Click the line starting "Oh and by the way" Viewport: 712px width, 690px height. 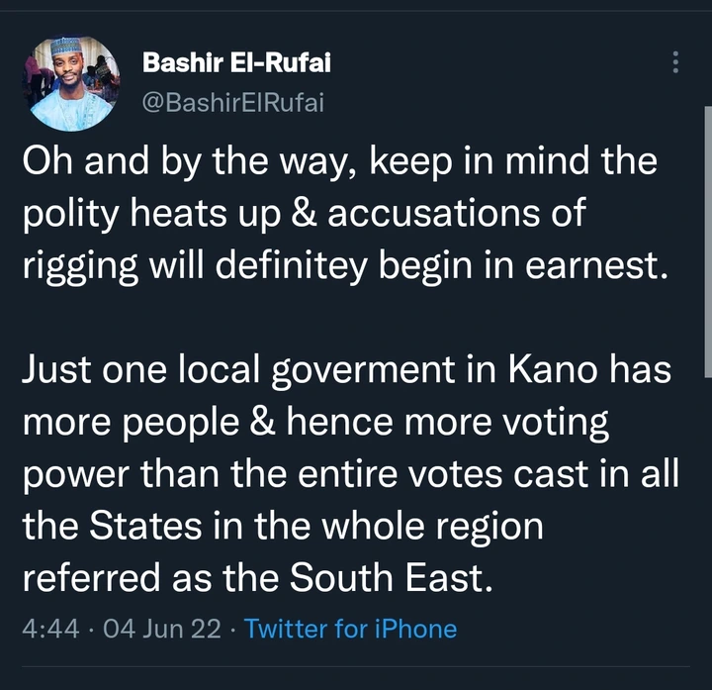point(339,161)
